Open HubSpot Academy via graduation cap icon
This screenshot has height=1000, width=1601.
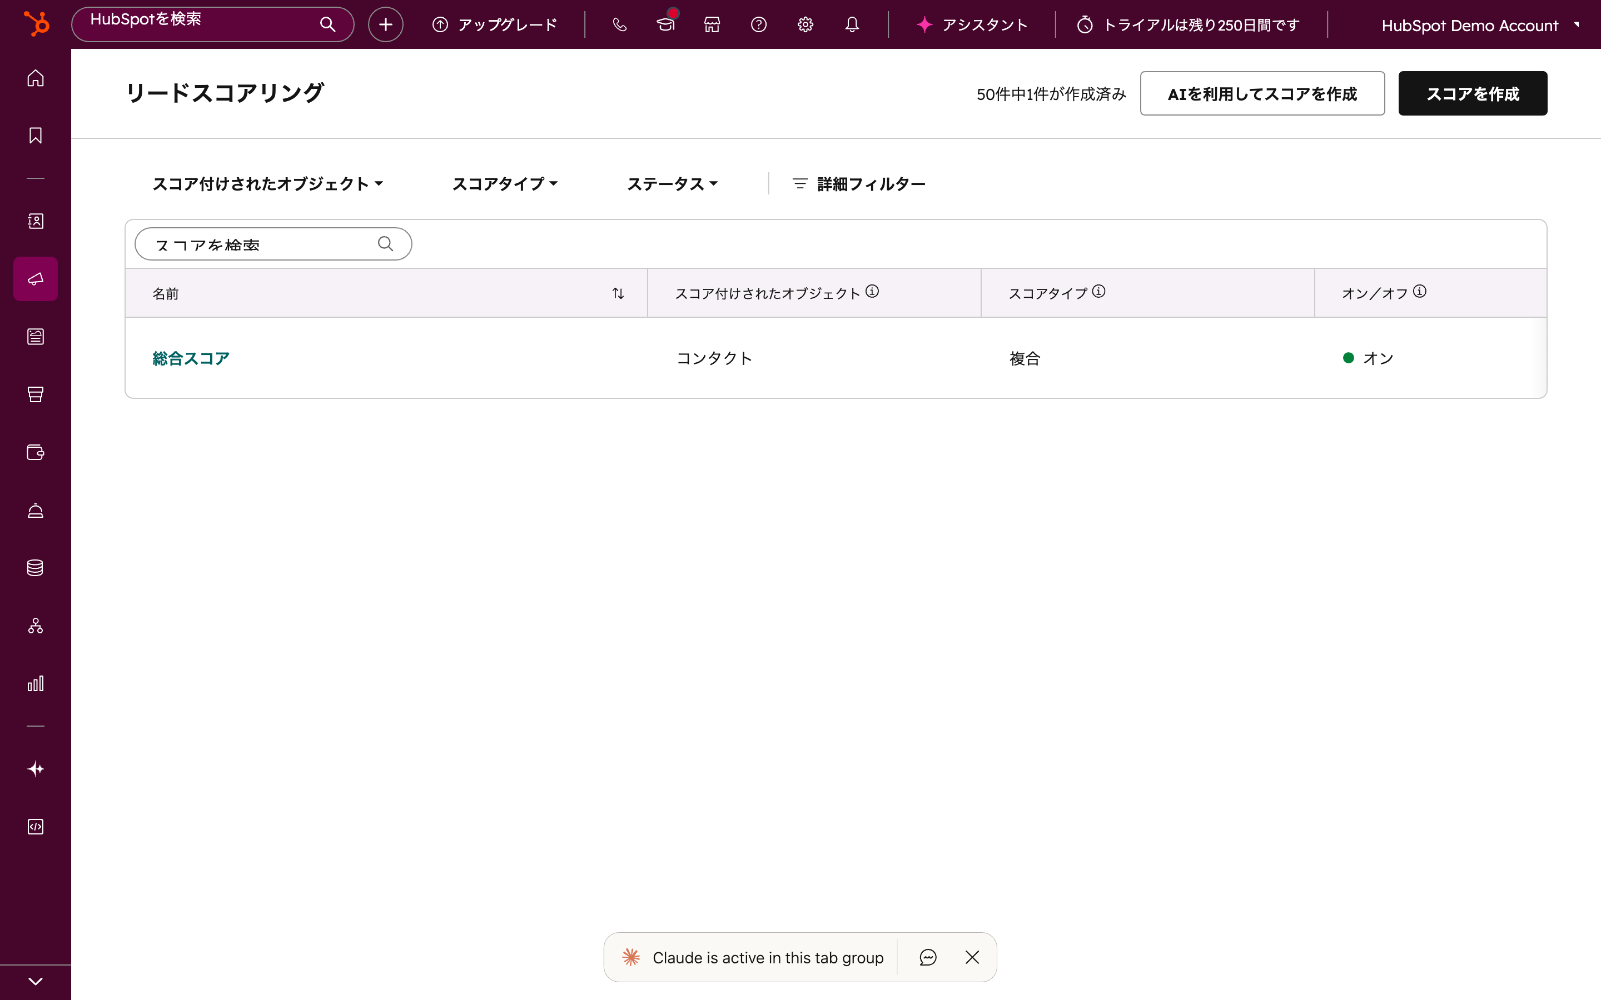pyautogui.click(x=665, y=24)
